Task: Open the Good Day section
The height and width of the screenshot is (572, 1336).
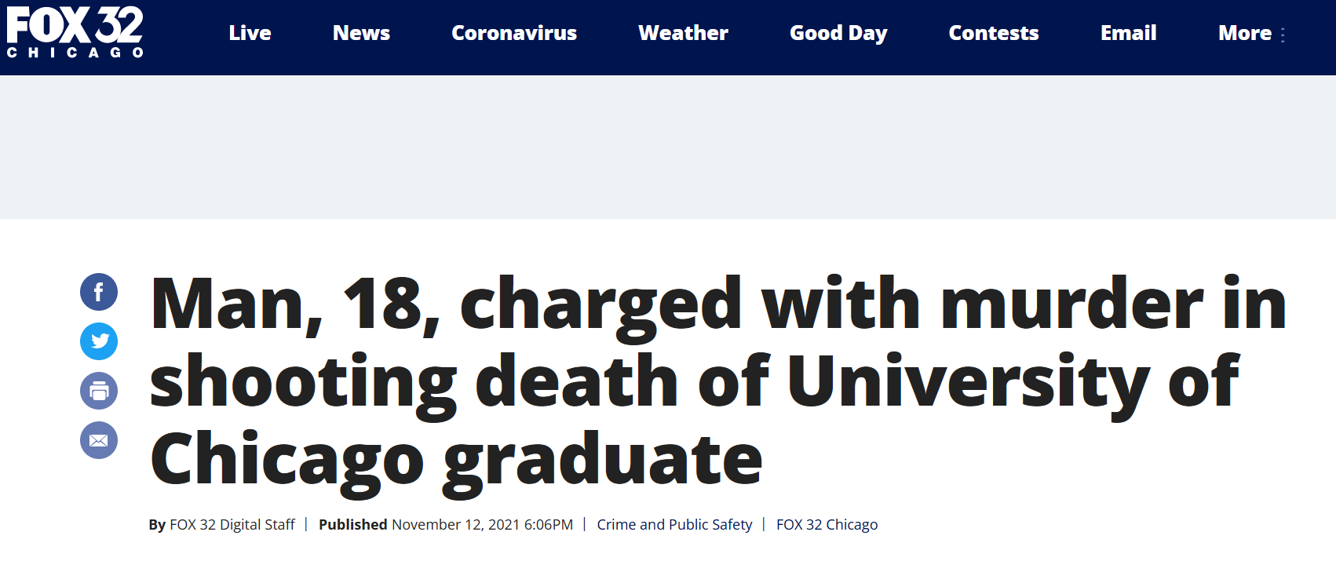Action: [838, 33]
